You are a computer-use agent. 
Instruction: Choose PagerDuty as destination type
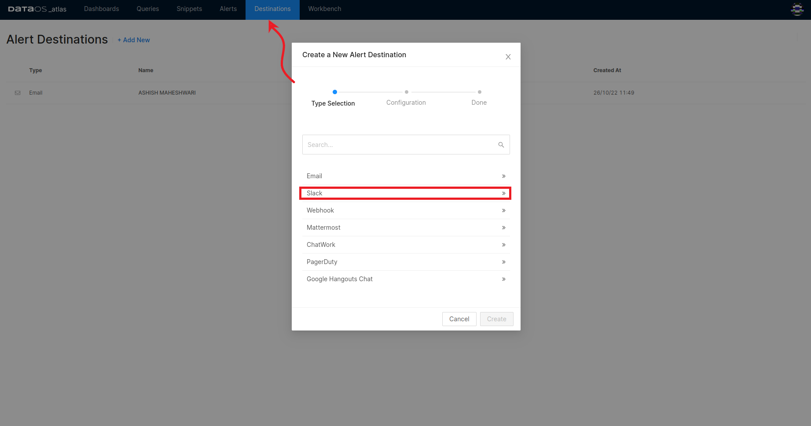406,262
